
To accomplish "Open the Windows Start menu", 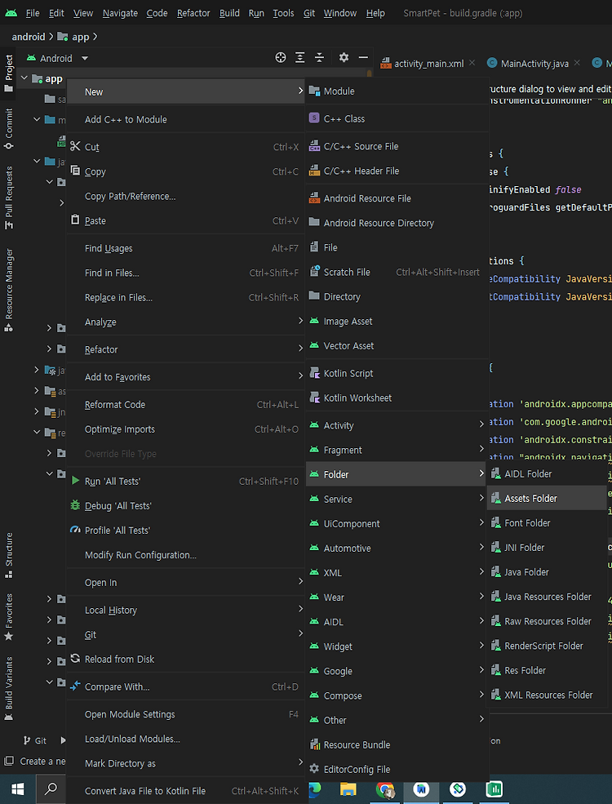I will (x=17, y=789).
